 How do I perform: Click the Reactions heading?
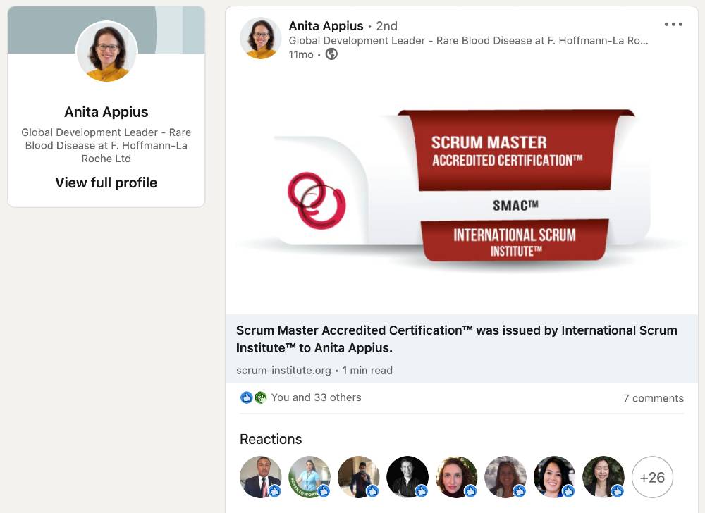pos(271,439)
